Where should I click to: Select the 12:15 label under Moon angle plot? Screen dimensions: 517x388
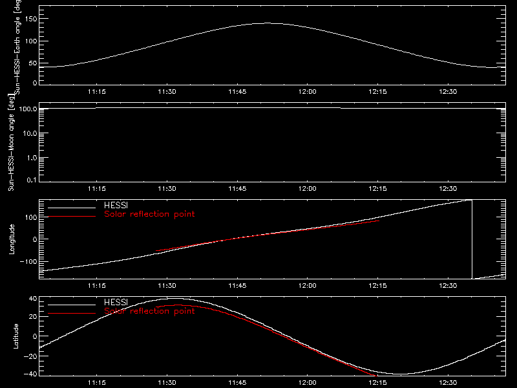pyautogui.click(x=377, y=189)
